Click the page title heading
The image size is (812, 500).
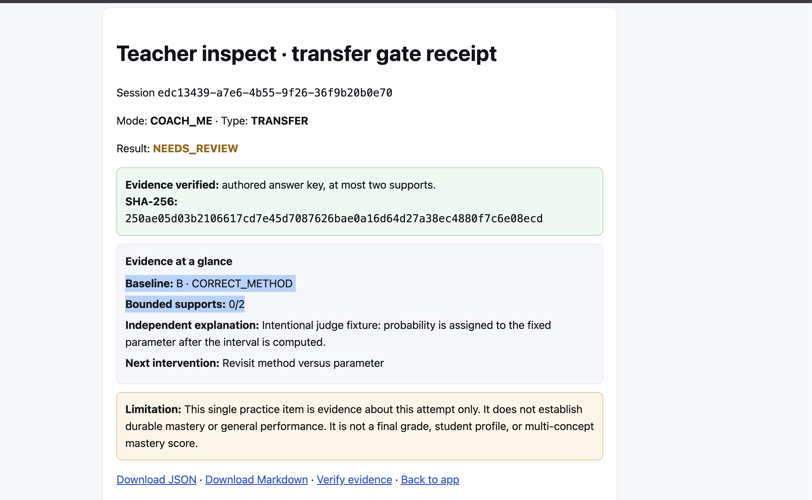click(306, 54)
